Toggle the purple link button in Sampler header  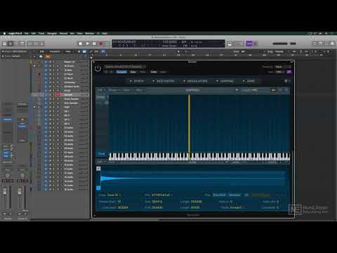[289, 72]
